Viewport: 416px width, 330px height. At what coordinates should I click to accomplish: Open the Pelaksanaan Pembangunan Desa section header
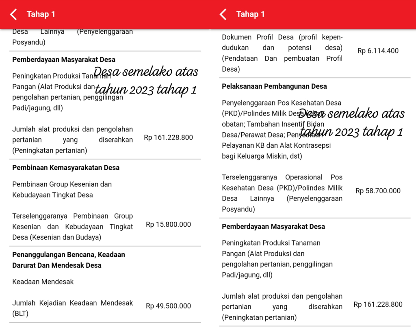[274, 86]
